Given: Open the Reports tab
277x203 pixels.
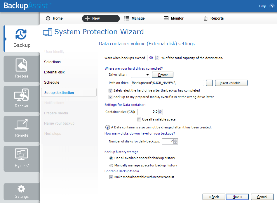Looking at the screenshot, I should click(x=213, y=18).
